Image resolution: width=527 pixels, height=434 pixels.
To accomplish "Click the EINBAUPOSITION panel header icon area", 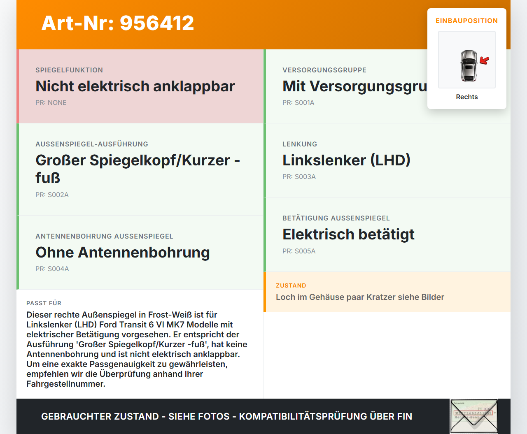I will click(466, 21).
